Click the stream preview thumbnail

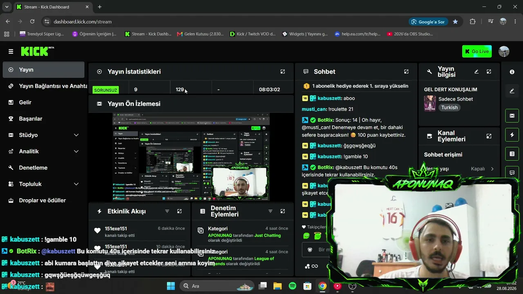[x=191, y=157]
